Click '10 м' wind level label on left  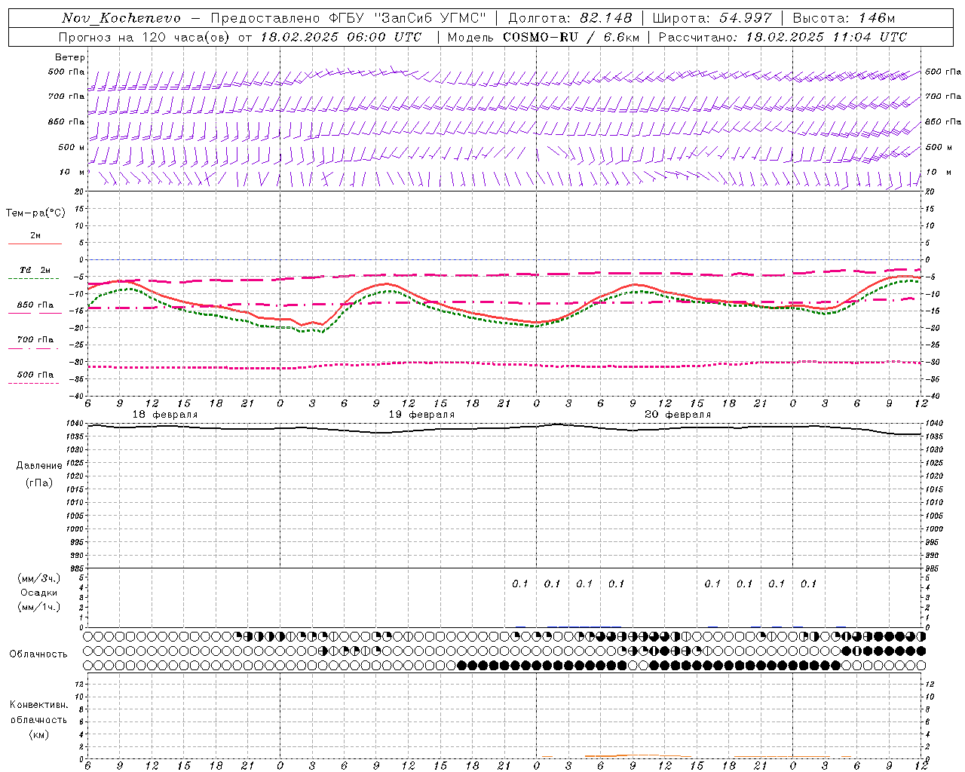[x=72, y=172]
